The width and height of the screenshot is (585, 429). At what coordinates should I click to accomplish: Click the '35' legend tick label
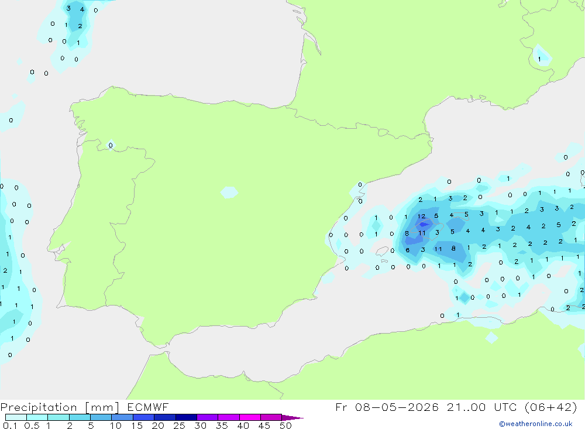tap(222, 425)
